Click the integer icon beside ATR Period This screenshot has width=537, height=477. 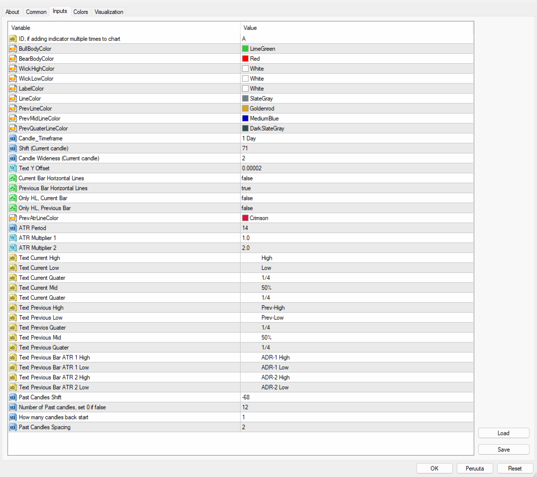click(x=12, y=228)
